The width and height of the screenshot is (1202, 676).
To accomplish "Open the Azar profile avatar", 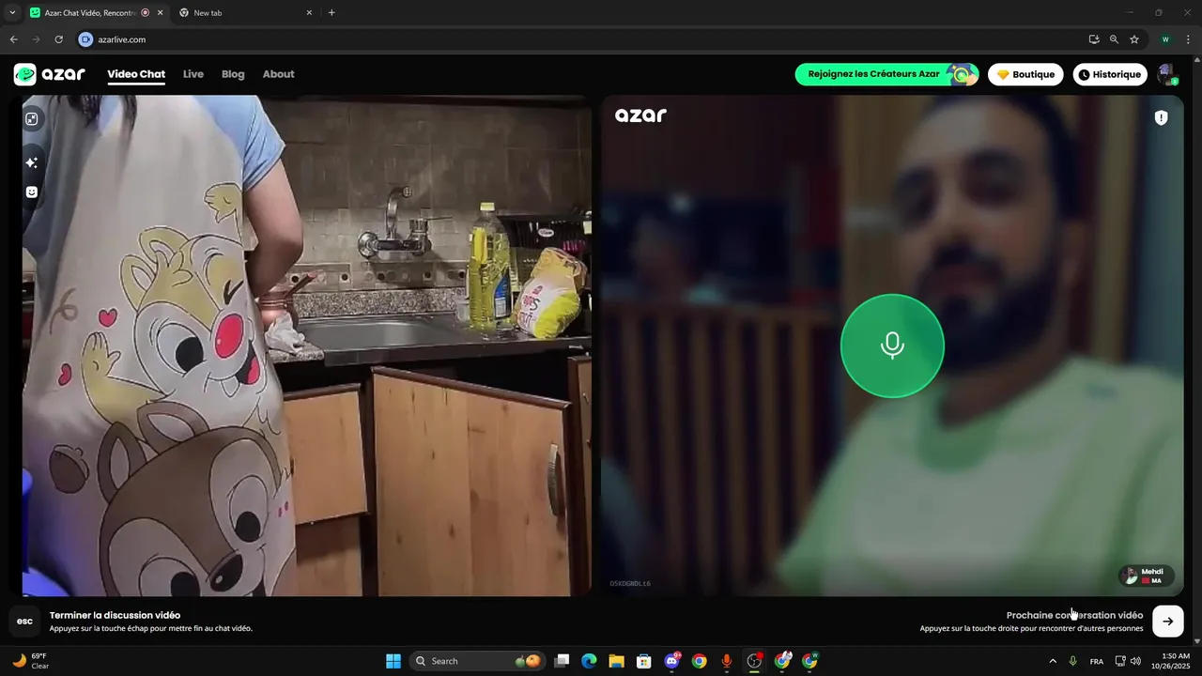I will pos(1167,74).
